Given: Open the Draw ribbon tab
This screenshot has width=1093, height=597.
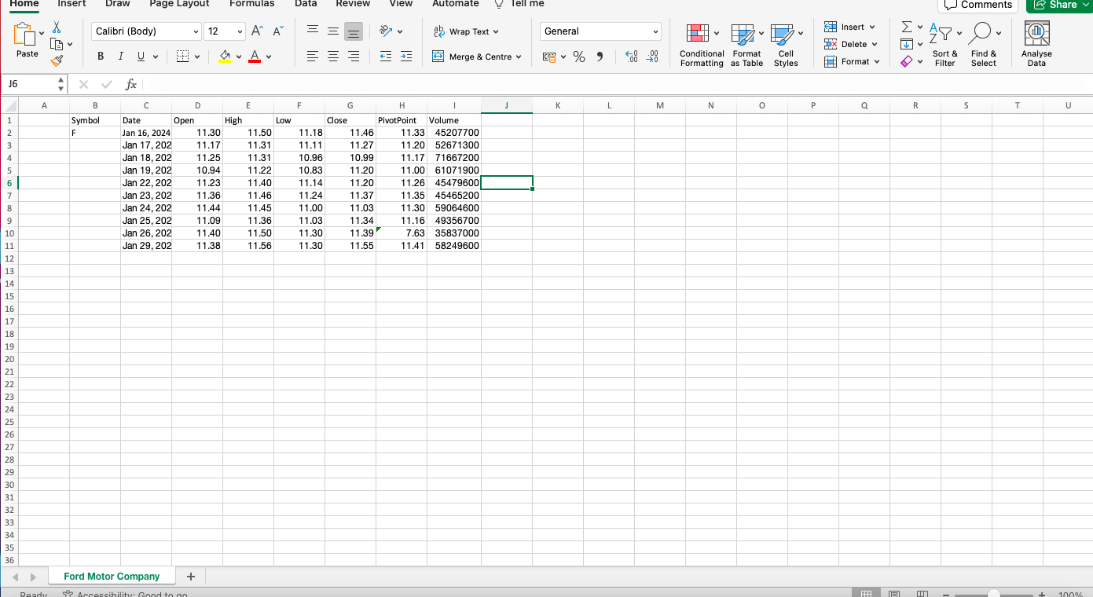Looking at the screenshot, I should [117, 4].
